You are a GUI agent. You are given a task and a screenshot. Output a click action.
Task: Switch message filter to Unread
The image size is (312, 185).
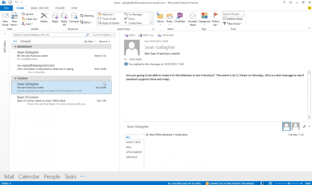tap(25, 41)
